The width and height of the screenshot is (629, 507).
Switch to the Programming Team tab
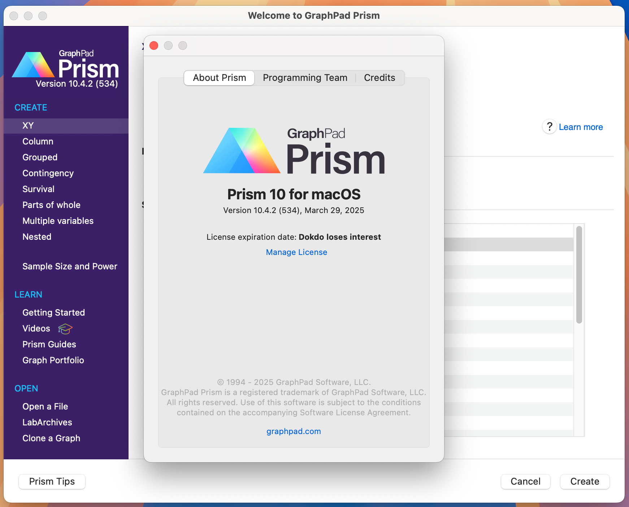point(305,77)
